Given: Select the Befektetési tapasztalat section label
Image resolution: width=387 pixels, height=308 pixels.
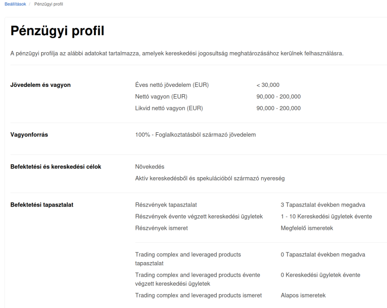Looking at the screenshot, I should coord(42,205).
